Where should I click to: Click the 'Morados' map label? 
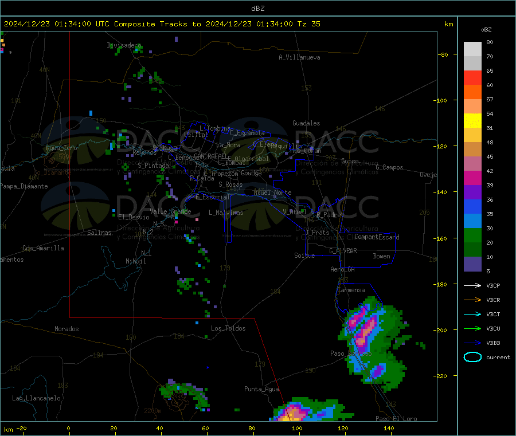coord(67,329)
